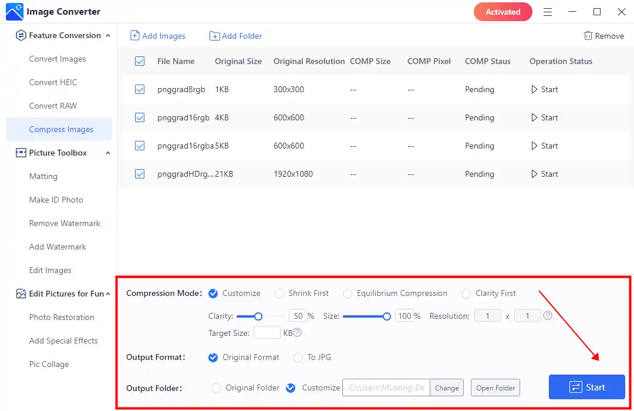
Task: Open Make ID Photo in the sidebar
Action: [x=56, y=200]
